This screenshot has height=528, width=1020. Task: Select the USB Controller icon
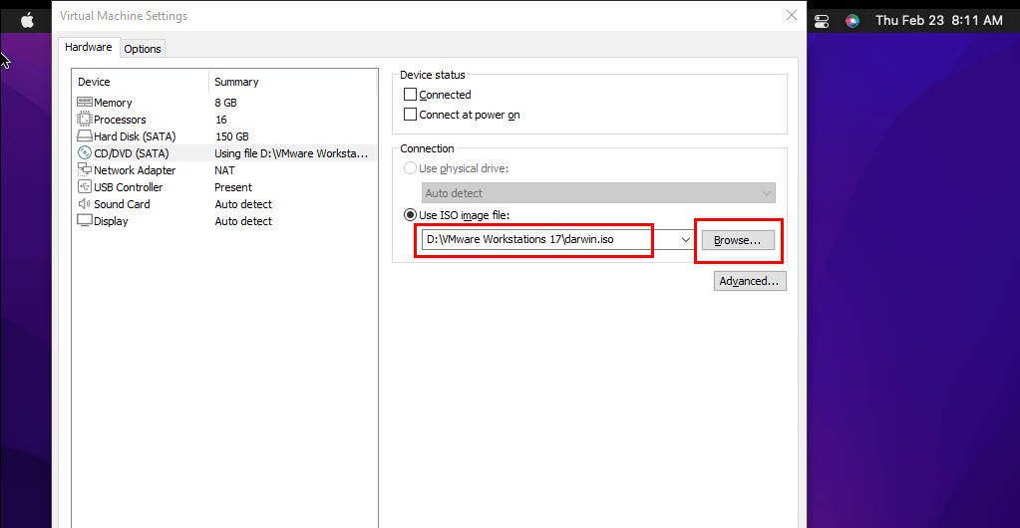click(x=85, y=187)
